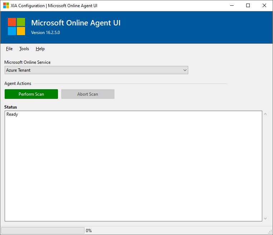Viewport: 273px width, 235px height.
Task: Click the window resize grip icon
Action: (270, 232)
